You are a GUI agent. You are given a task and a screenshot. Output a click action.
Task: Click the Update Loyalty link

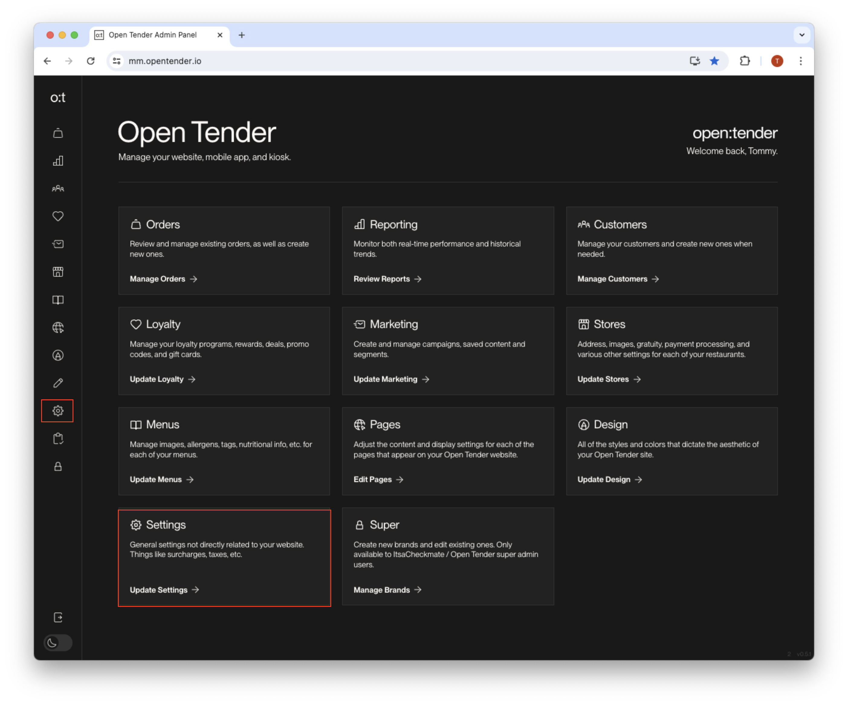(x=162, y=379)
